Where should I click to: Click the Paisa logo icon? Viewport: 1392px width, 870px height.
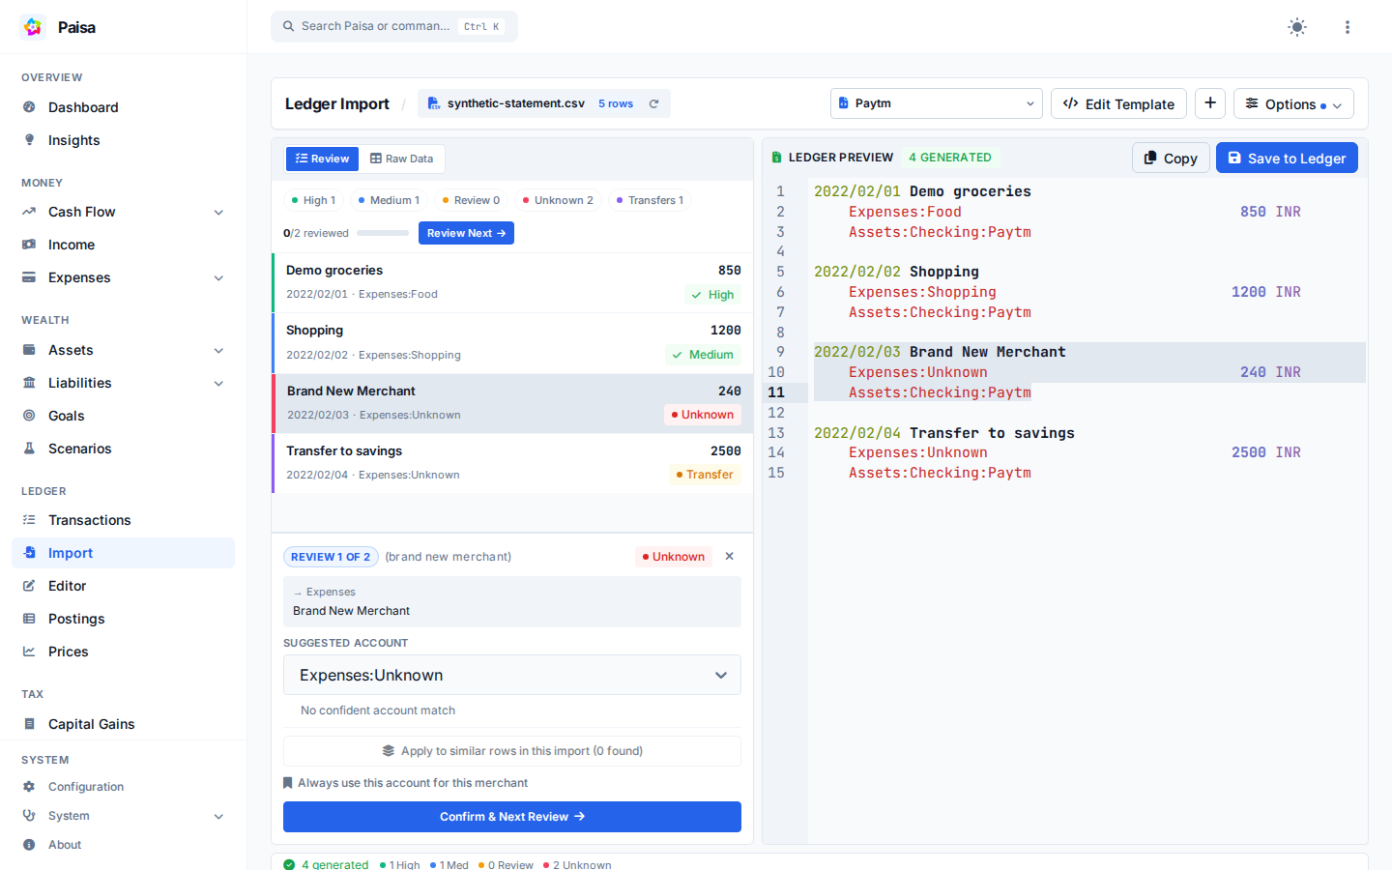[33, 27]
